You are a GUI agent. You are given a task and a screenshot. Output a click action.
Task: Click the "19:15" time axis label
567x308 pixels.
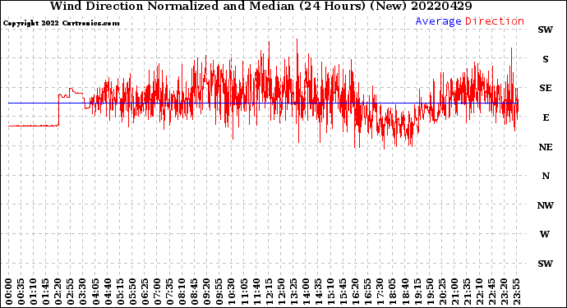[x=417, y=292]
